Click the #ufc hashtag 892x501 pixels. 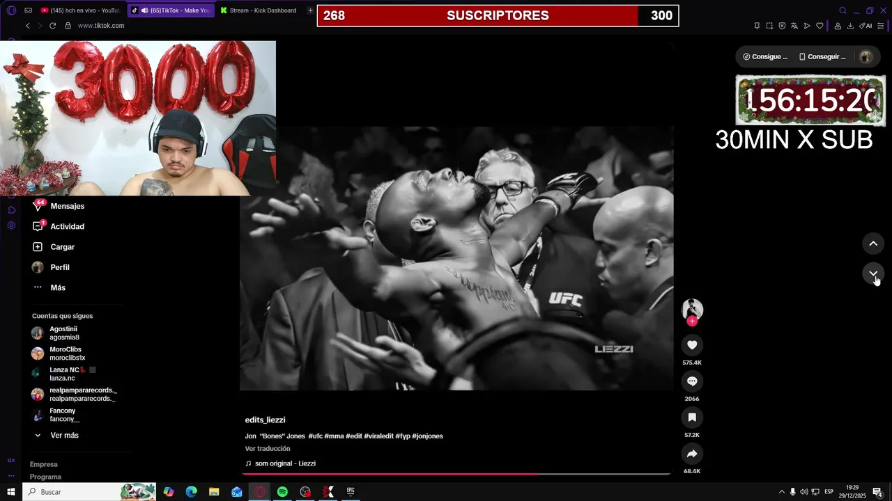[x=315, y=436]
